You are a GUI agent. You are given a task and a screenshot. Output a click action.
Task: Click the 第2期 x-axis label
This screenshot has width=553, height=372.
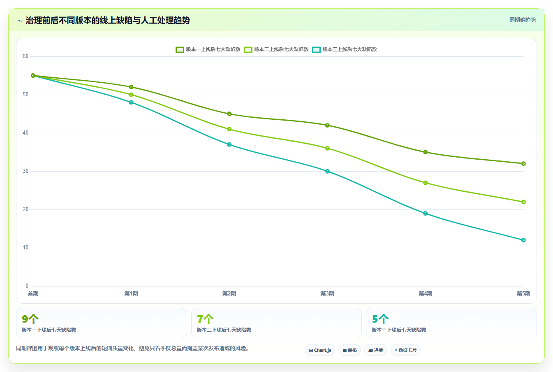[229, 293]
